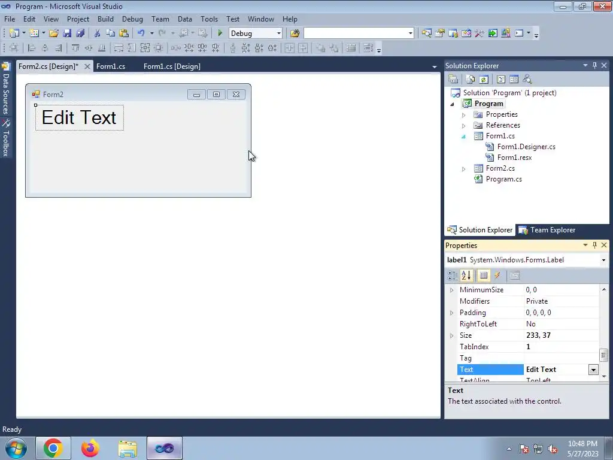Image resolution: width=613 pixels, height=460 pixels.
Task: Click the Undo arrow icon
Action: click(141, 34)
